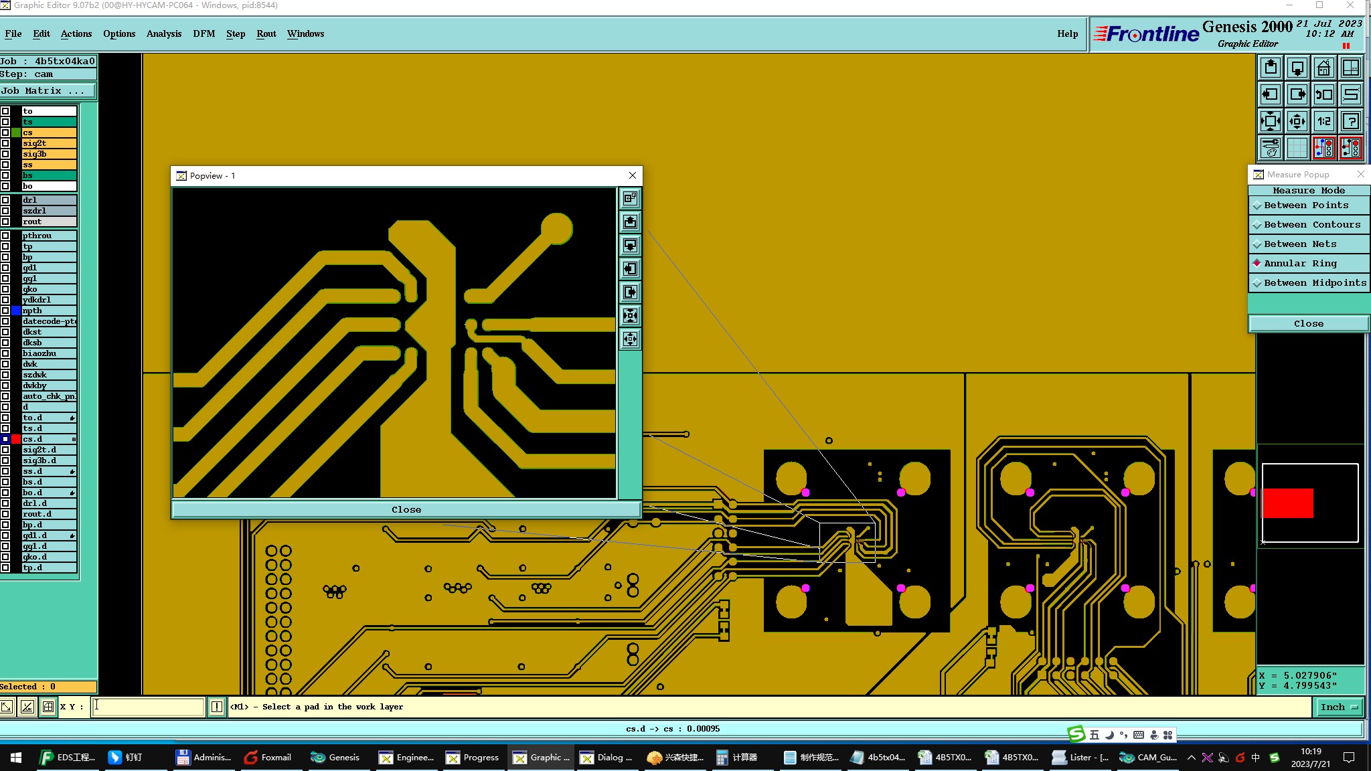
Task: Click Close button in Measure Popup
Action: (x=1308, y=324)
